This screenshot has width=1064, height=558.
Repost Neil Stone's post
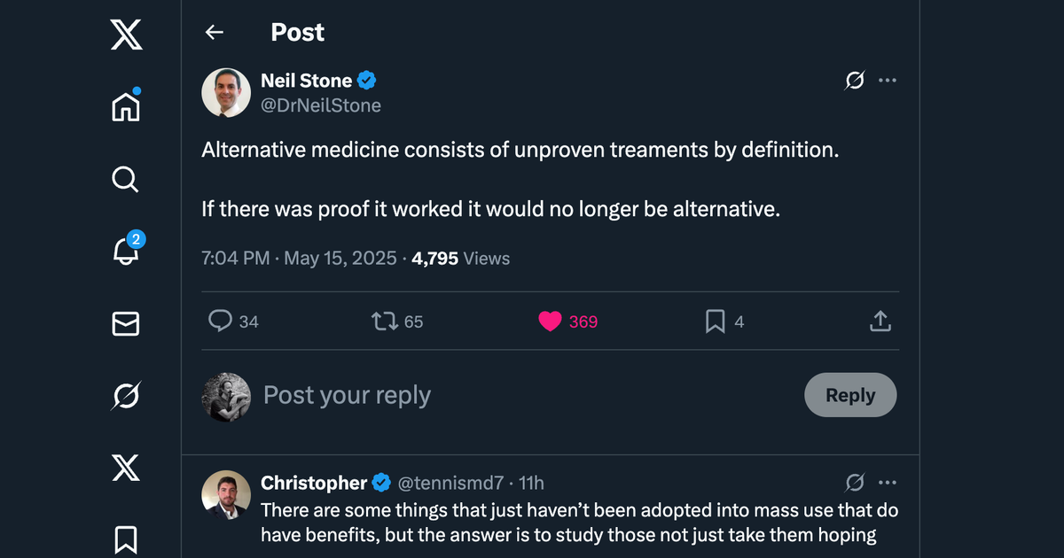tap(397, 322)
